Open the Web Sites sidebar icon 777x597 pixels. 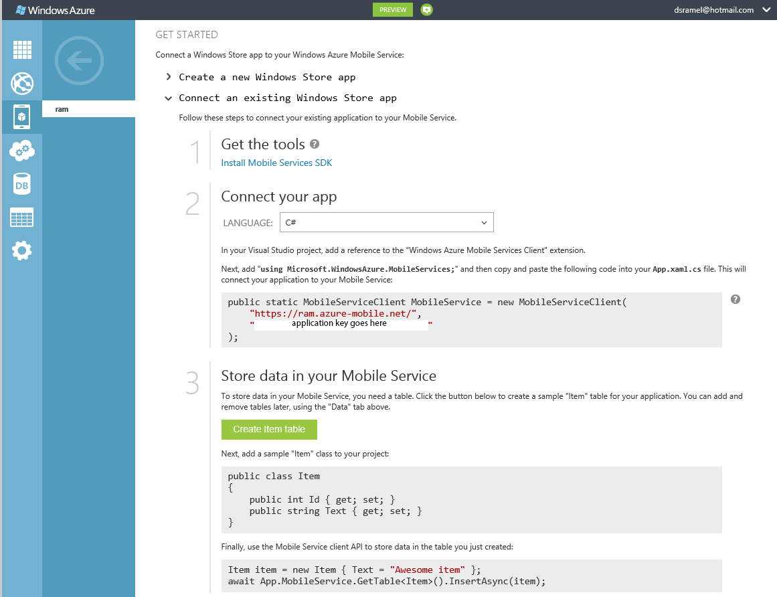[22, 84]
